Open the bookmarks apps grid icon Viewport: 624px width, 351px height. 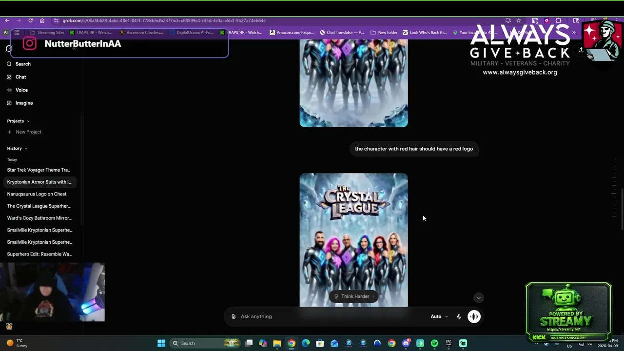(17, 33)
